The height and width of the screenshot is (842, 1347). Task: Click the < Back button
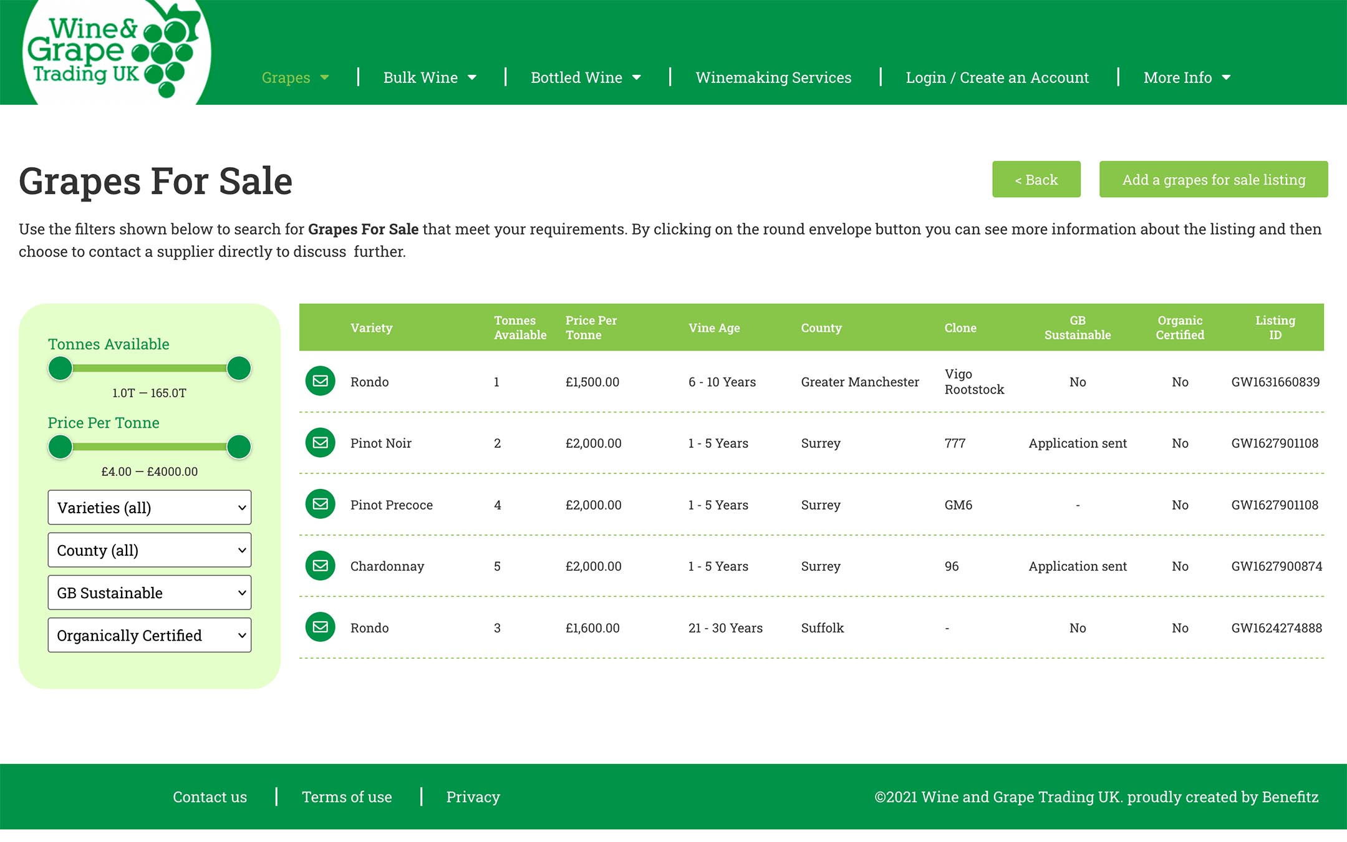coord(1036,180)
